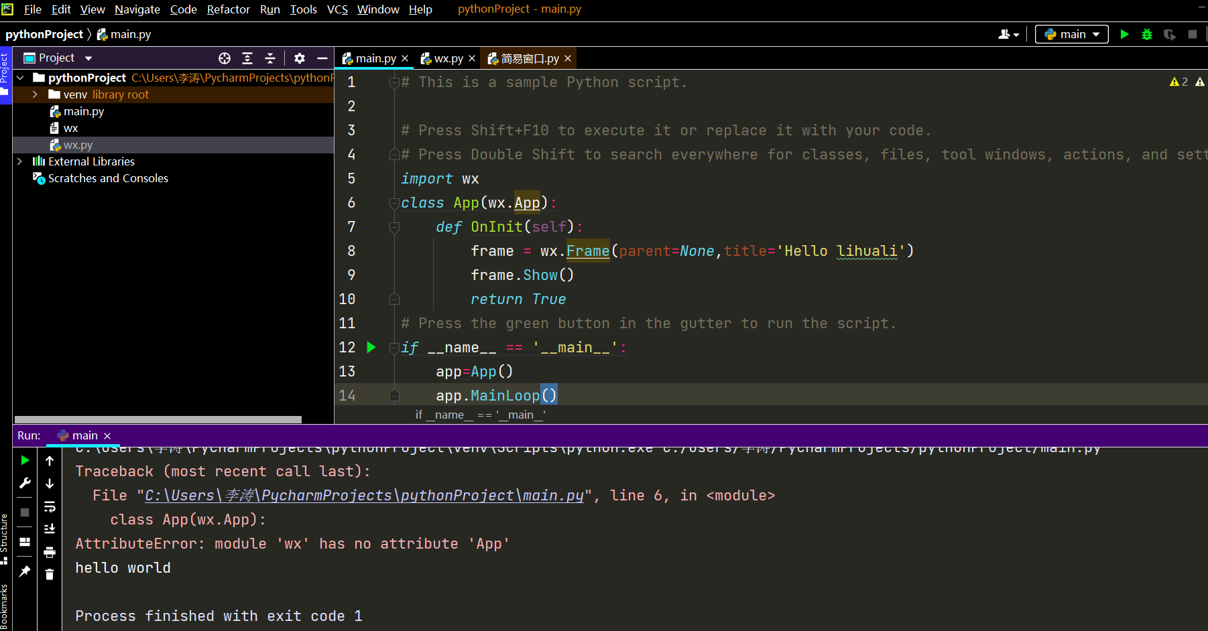Click the warnings indicator showing 2 warnings
Image resolution: width=1208 pixels, height=631 pixels.
click(1179, 82)
